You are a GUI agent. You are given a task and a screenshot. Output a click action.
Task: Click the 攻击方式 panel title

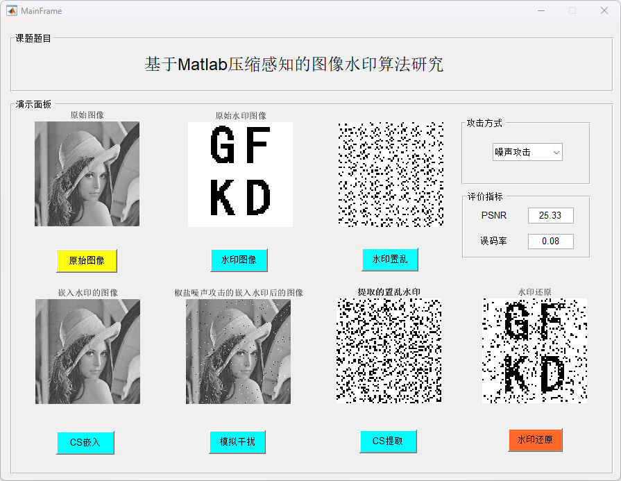point(484,124)
